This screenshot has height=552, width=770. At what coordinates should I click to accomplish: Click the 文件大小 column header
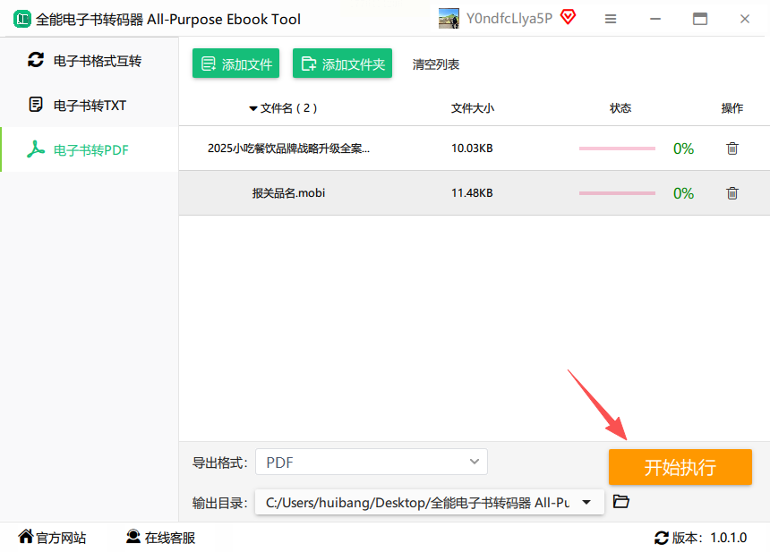point(473,108)
